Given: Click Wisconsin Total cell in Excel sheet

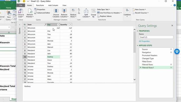Looking at the screenshot, I should coord(8,66).
